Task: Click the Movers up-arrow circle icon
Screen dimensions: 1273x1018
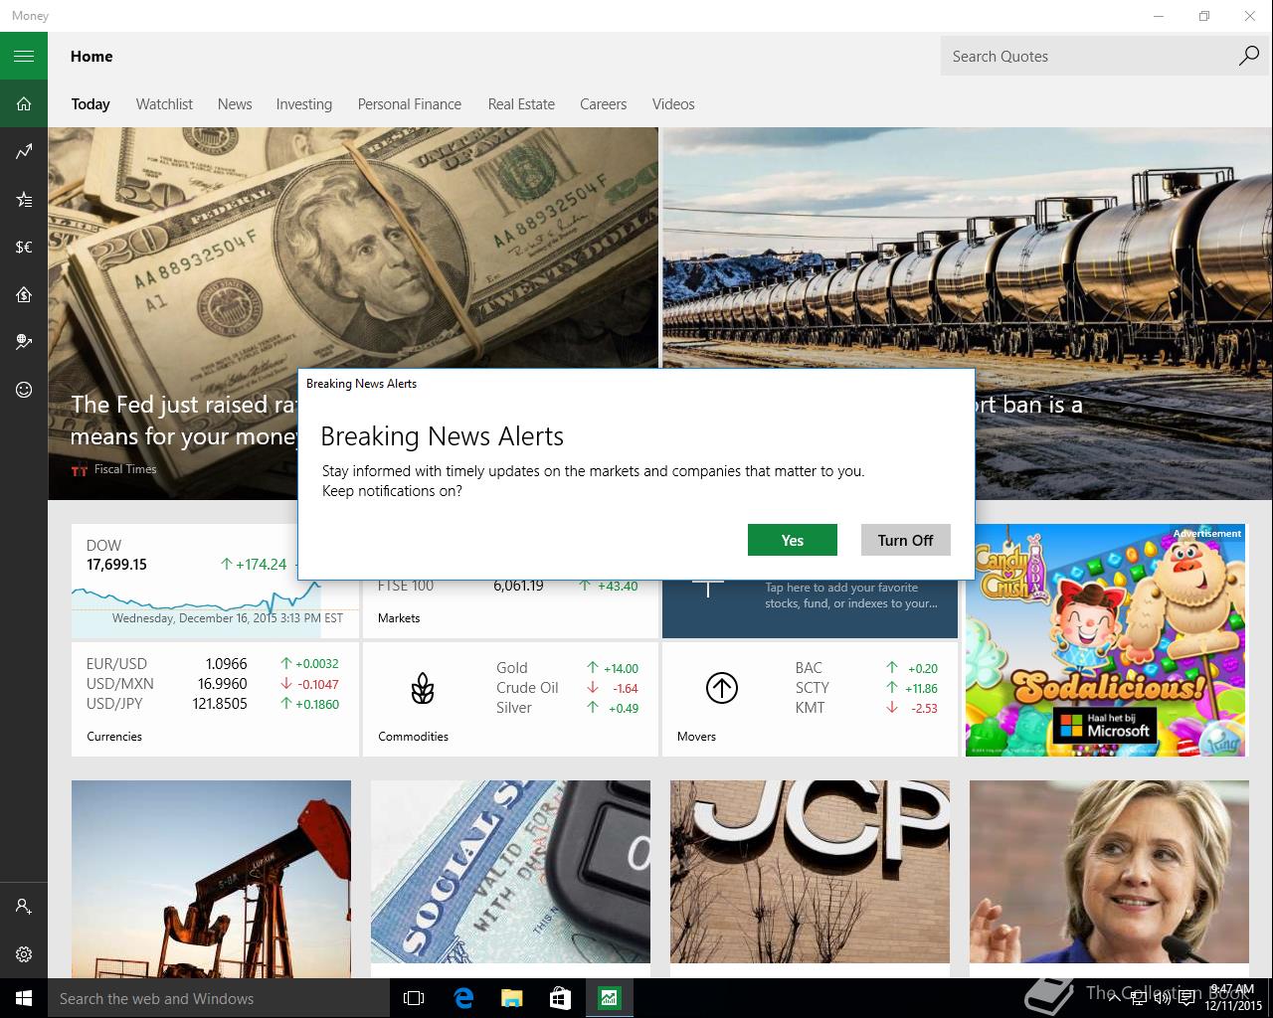Action: coord(721,688)
